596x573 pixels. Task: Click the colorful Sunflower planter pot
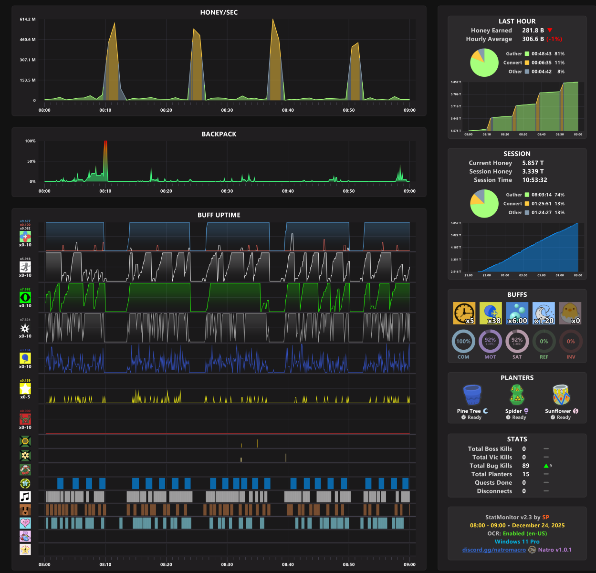562,395
